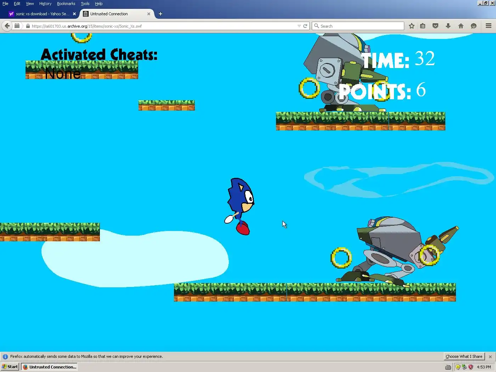This screenshot has height=372, width=496.
Task: Open the Help menu
Action: point(98,4)
